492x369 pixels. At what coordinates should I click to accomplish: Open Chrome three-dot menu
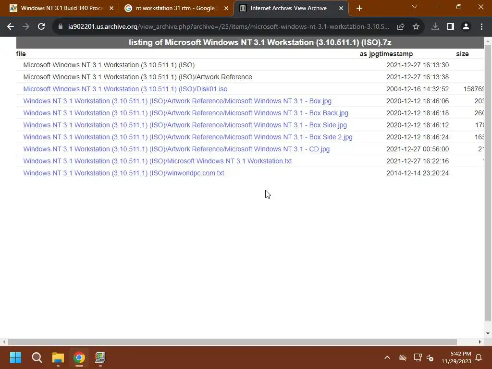481,27
